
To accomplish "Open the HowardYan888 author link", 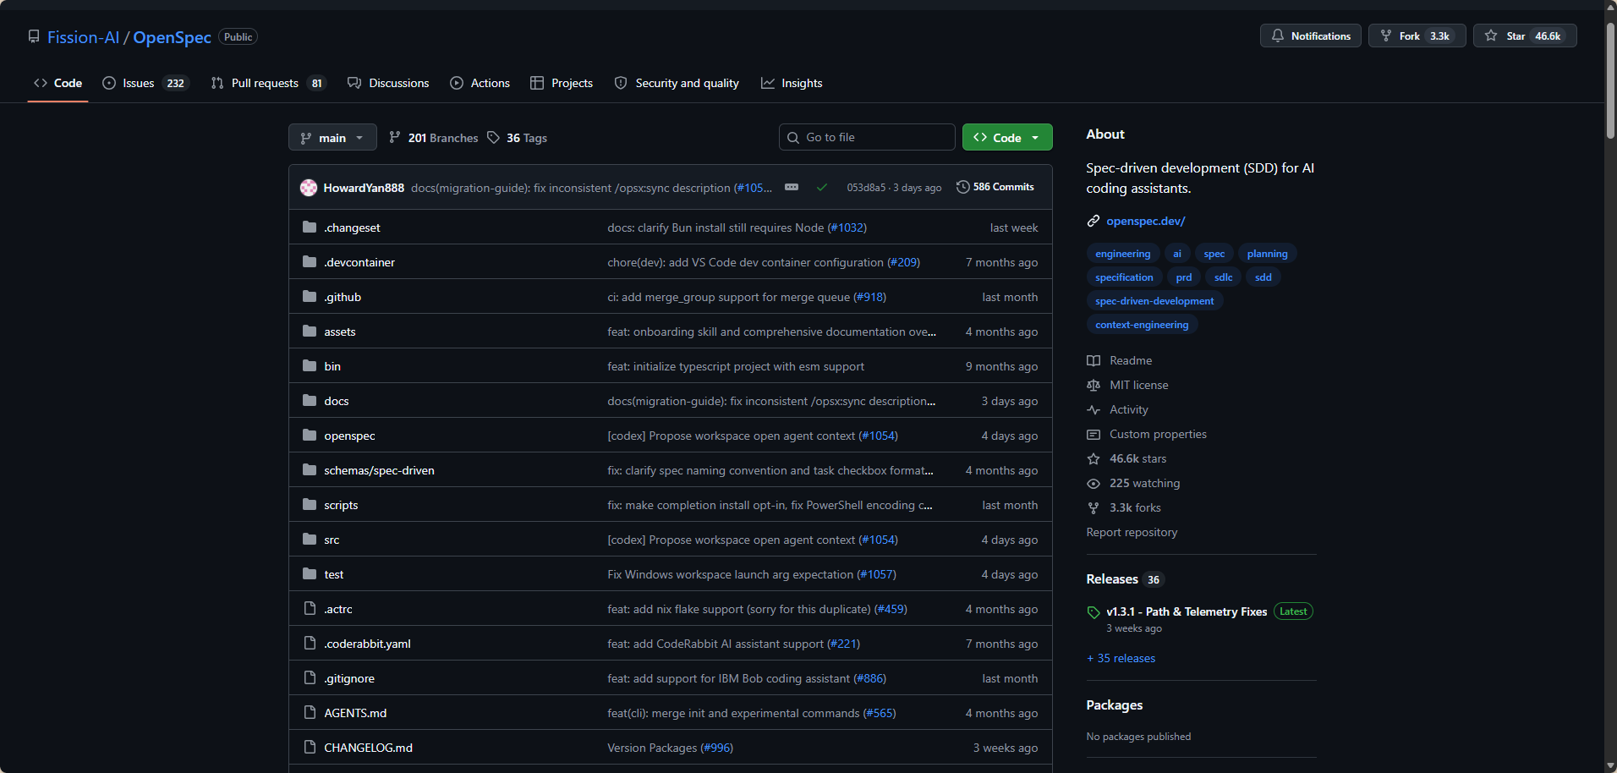I will [364, 188].
